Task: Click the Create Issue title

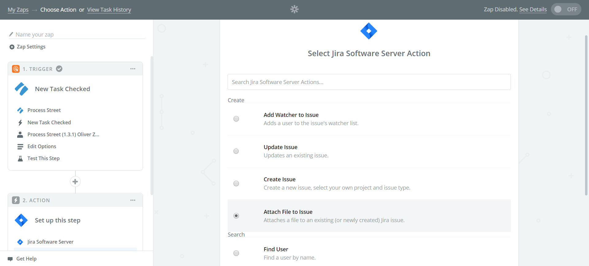Action: pos(280,179)
